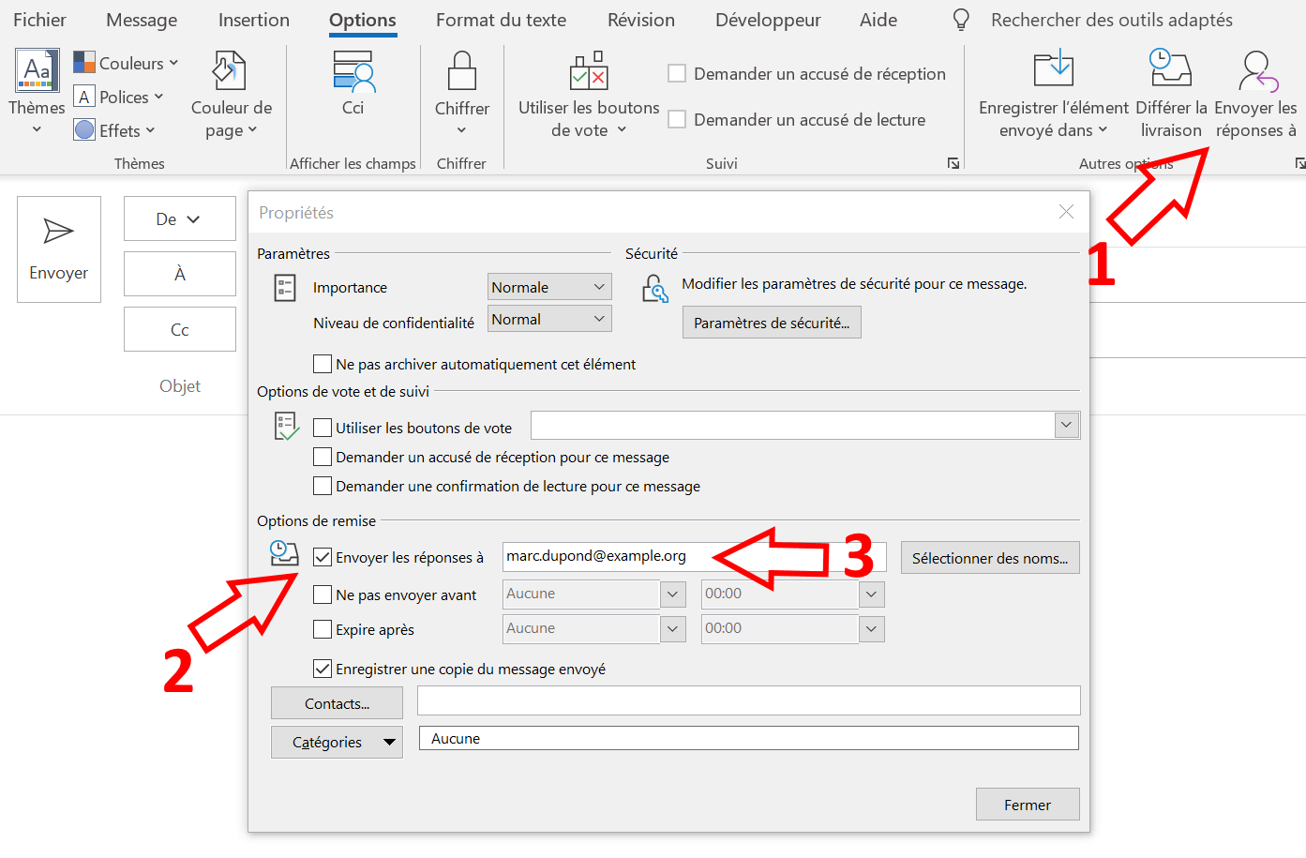Viewport: 1306px width, 858px height.
Task: Expand the voting buttons combo box arrow
Action: click(1066, 425)
